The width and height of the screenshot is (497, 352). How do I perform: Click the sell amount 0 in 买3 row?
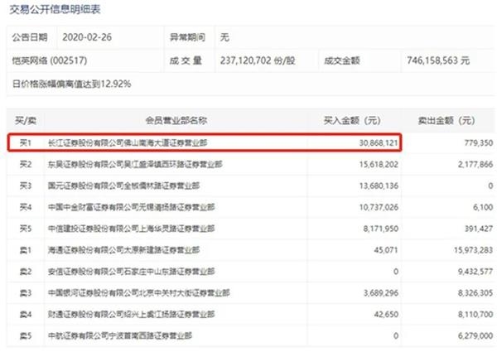click(490, 186)
